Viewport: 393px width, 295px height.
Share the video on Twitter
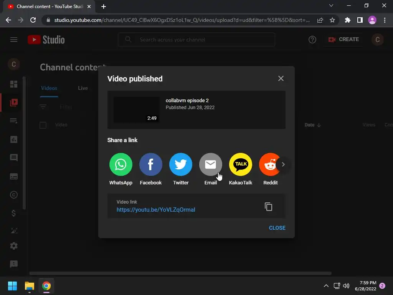tap(181, 164)
